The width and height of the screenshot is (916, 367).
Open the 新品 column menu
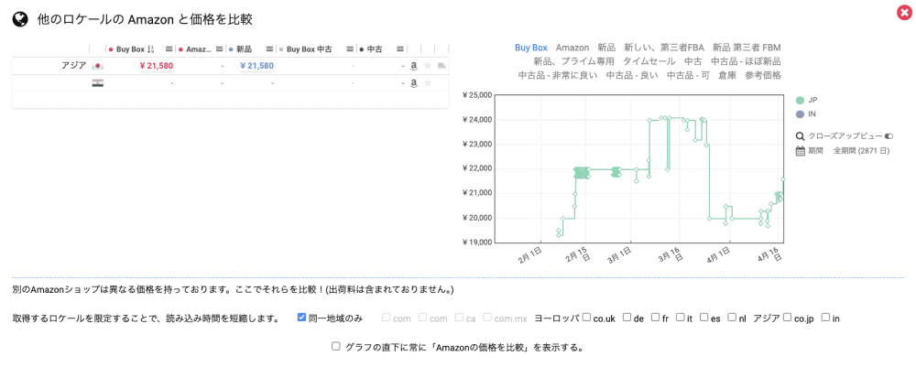269,49
